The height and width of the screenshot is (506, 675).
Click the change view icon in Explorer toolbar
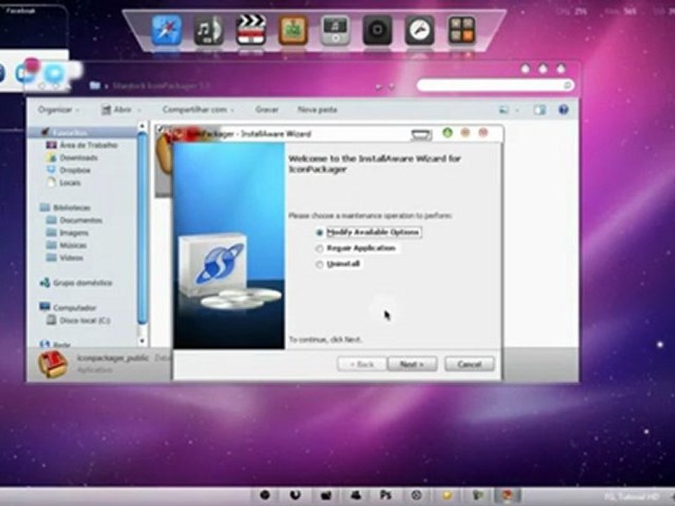coord(503,110)
